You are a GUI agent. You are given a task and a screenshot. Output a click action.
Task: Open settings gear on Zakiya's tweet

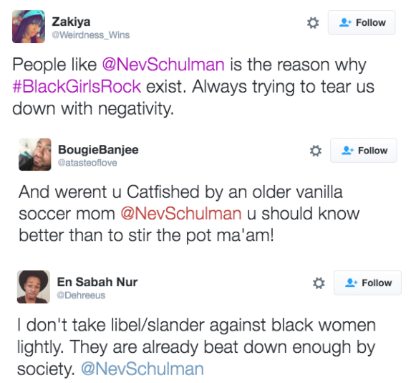tap(313, 23)
